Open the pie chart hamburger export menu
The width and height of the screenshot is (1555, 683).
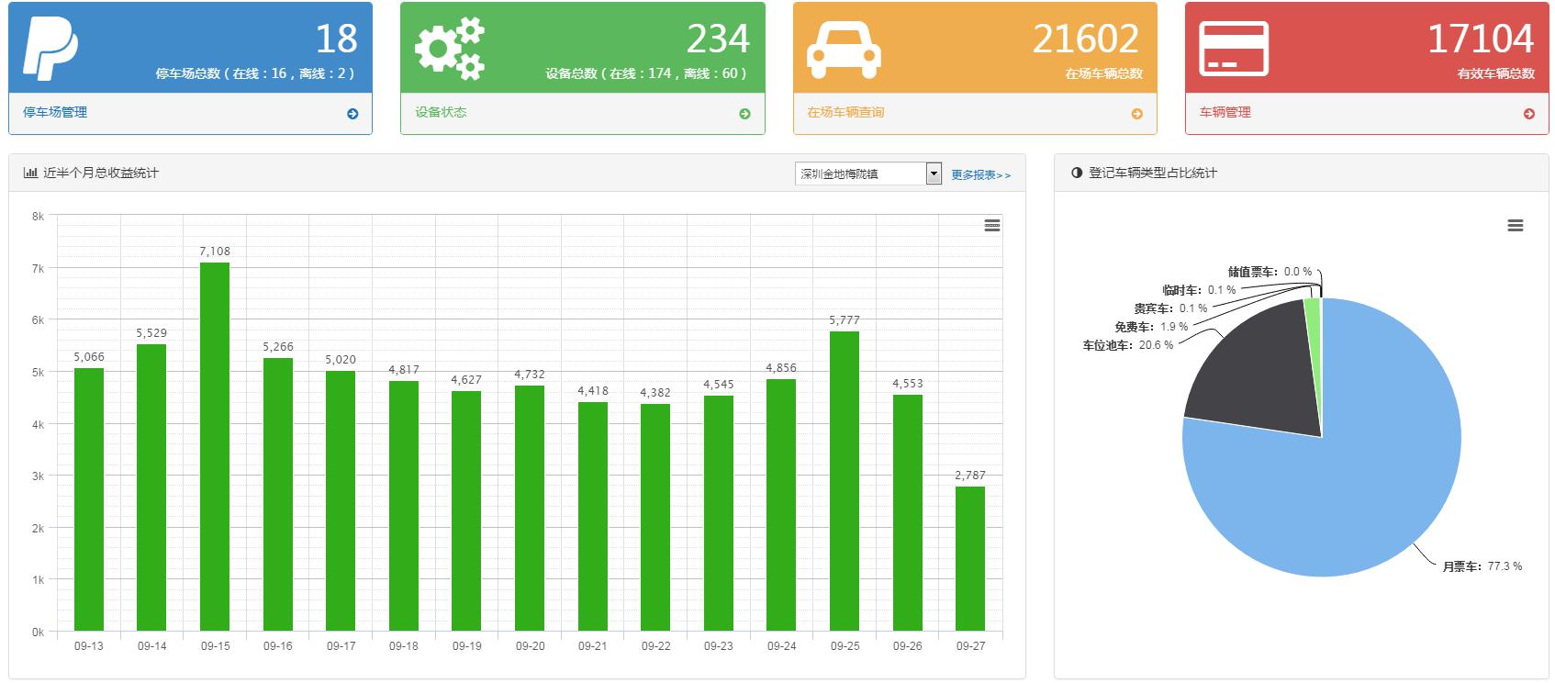[x=1515, y=226]
